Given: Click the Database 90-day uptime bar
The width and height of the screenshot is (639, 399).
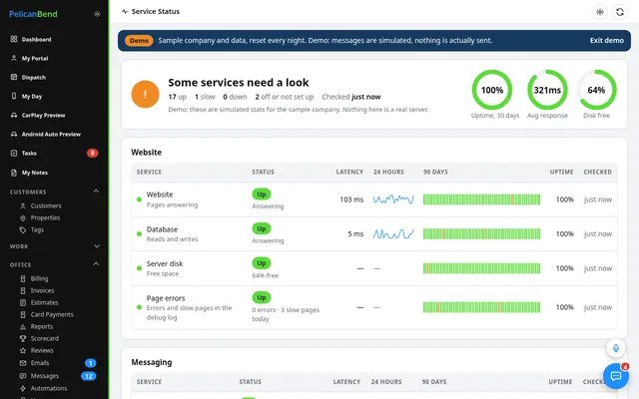Looking at the screenshot, I should (481, 233).
